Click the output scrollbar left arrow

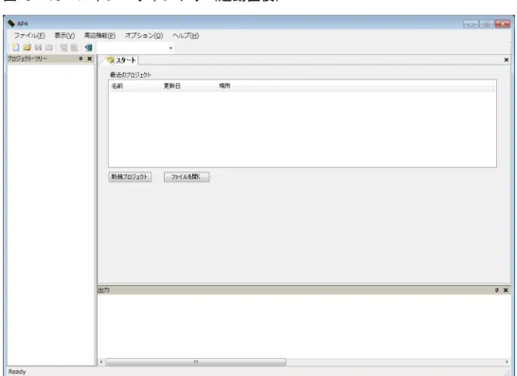[x=101, y=362]
